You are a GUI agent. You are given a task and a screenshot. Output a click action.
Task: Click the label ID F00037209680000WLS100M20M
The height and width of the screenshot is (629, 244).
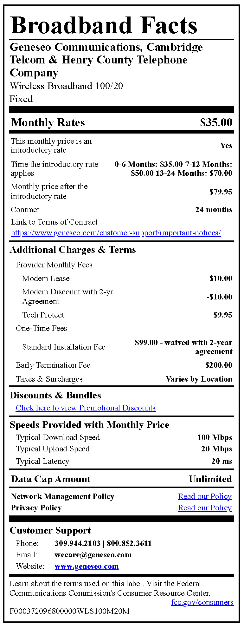(69, 611)
